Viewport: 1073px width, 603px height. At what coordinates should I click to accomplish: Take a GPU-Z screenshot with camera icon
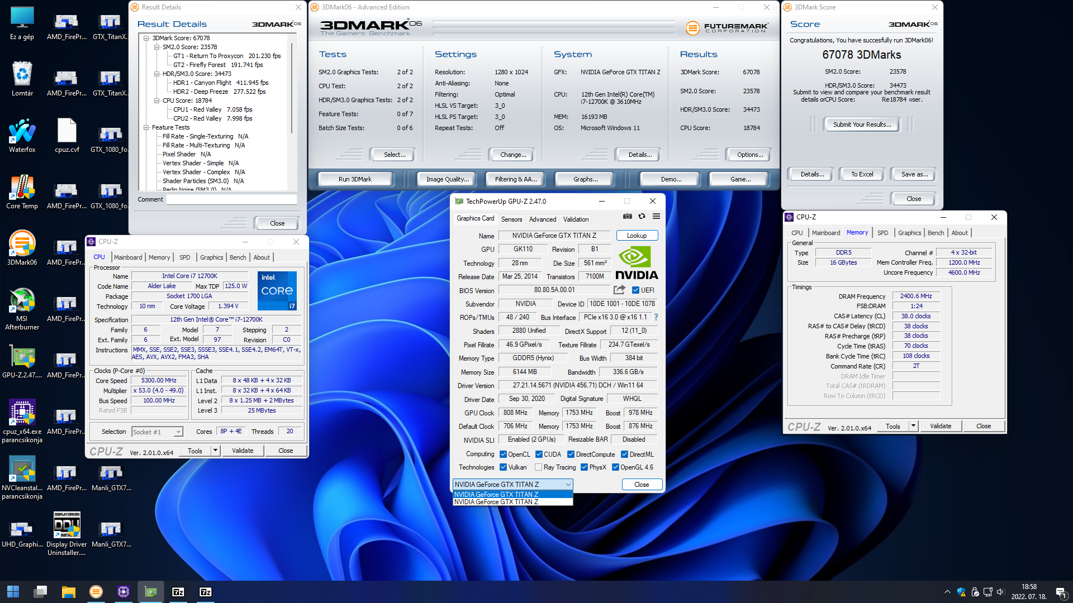(628, 217)
